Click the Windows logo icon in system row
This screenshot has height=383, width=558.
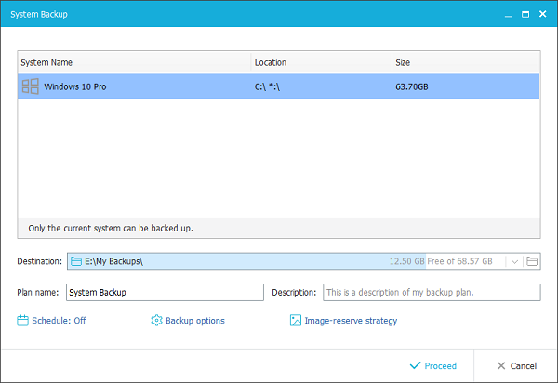(31, 86)
